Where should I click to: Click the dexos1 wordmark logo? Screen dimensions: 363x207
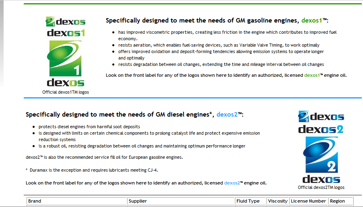(x=66, y=33)
